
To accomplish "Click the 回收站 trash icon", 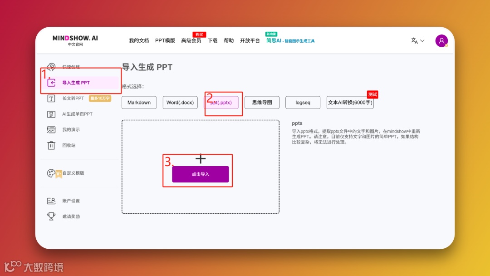I will pos(51,145).
